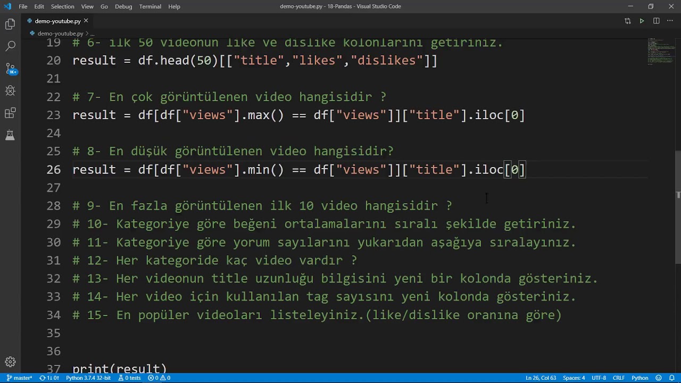Open the Debug menu

tap(123, 6)
